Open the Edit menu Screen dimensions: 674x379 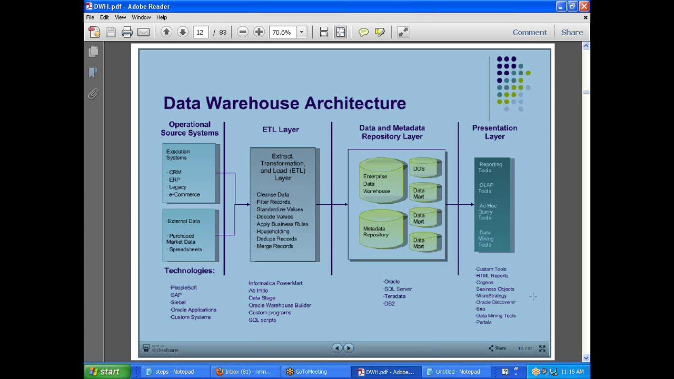tap(104, 17)
